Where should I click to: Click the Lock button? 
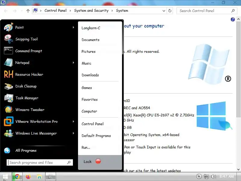tap(88, 162)
